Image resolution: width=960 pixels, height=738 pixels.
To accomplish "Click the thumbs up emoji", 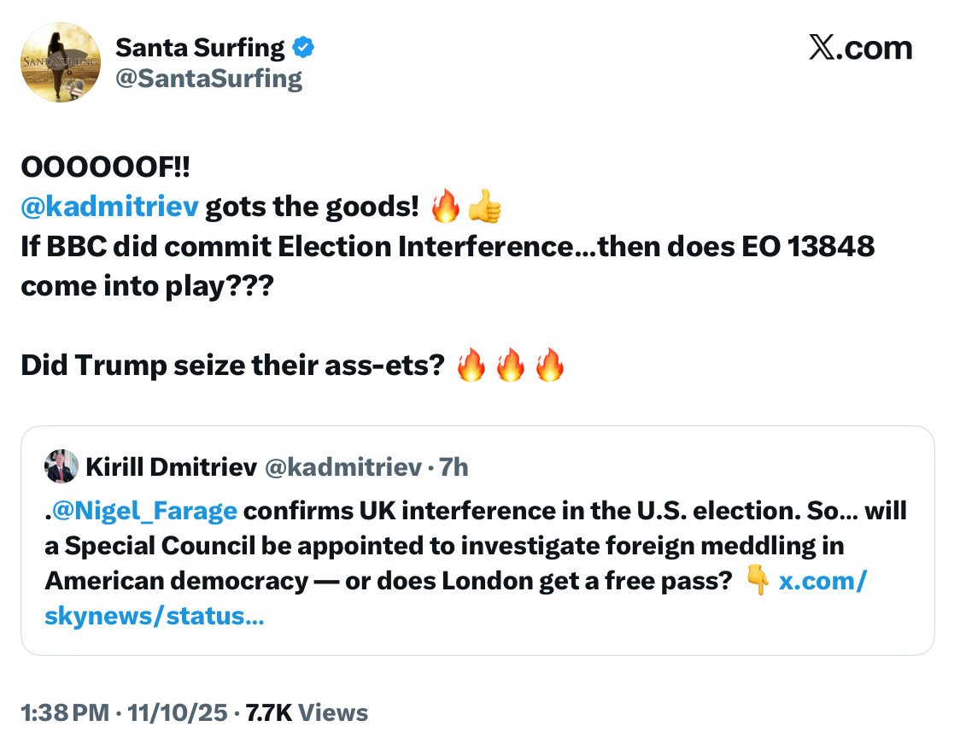I will tap(484, 207).
